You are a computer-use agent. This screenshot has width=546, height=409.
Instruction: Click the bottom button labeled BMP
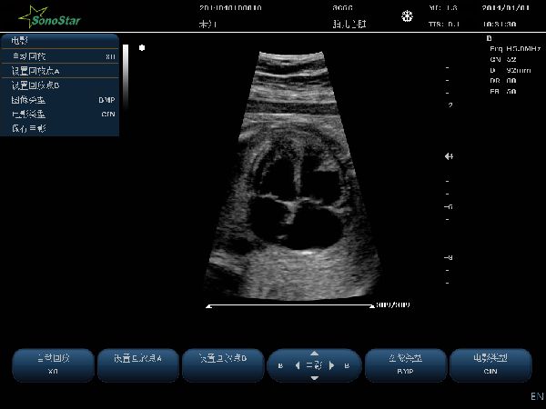pyautogui.click(x=404, y=364)
